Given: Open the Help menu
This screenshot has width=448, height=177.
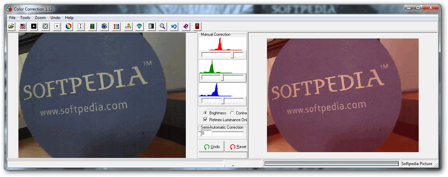Looking at the screenshot, I should tap(69, 18).
